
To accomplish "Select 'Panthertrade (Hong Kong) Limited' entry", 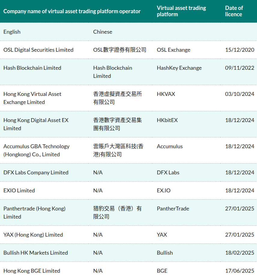I will pos(34,213).
